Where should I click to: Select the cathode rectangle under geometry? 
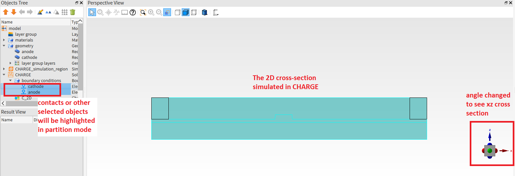click(x=29, y=57)
